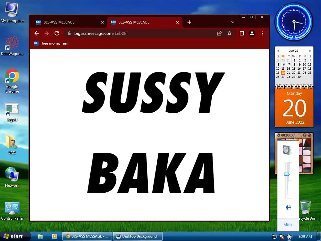The image size is (321, 241).
Task: Open speaker device properties icon
Action: pos(287,150)
